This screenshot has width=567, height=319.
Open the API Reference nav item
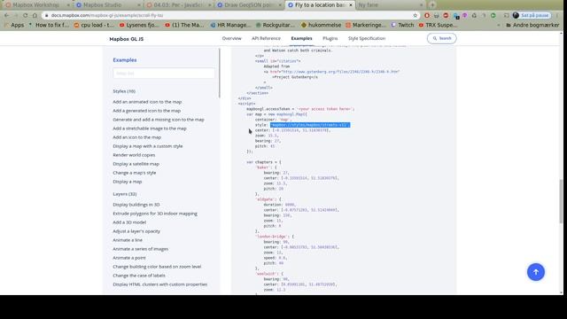(x=266, y=38)
